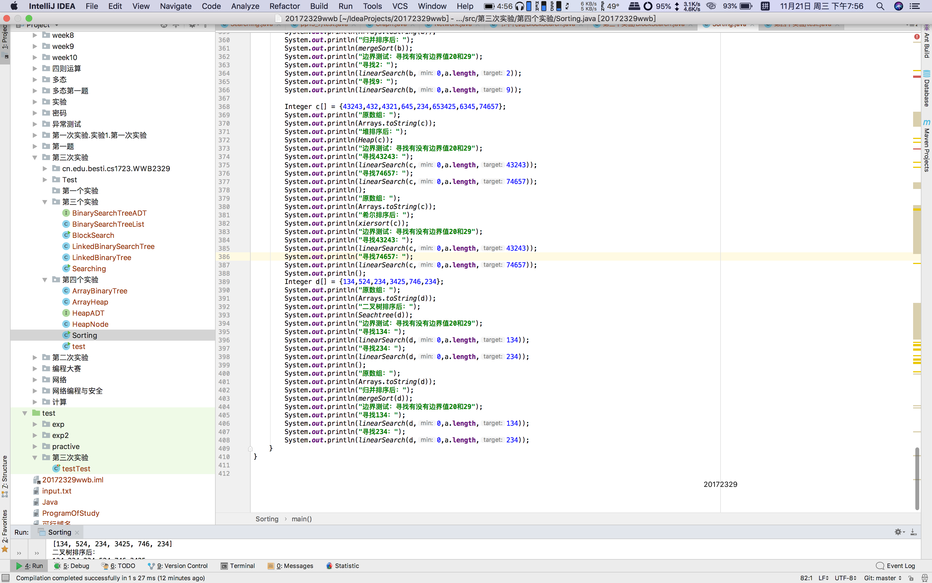Collapse the 第四个实验 folder

click(45, 280)
